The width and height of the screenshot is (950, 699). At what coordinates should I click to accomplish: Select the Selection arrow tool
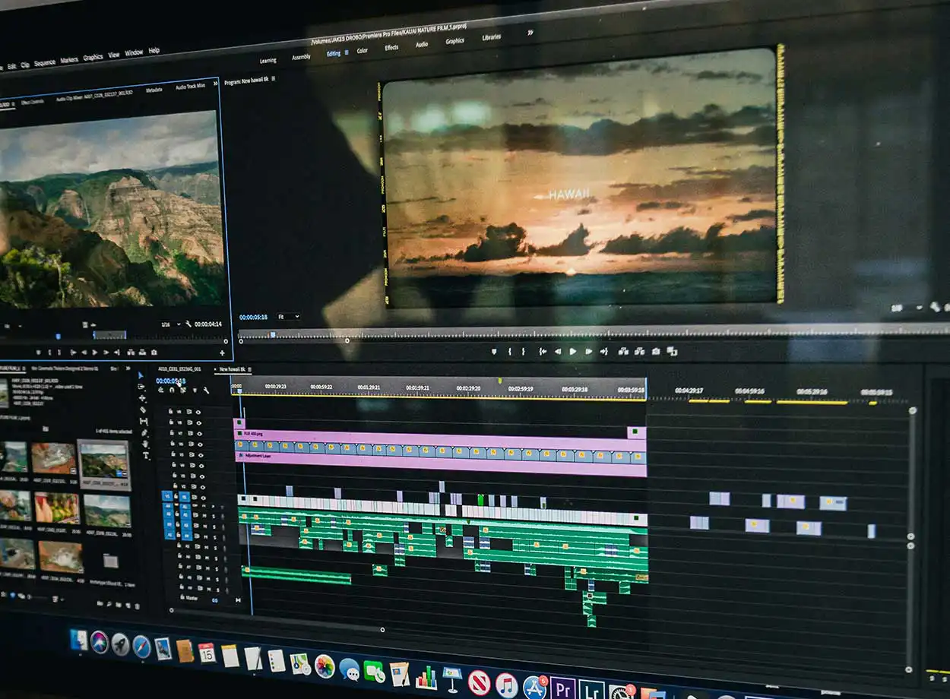141,375
